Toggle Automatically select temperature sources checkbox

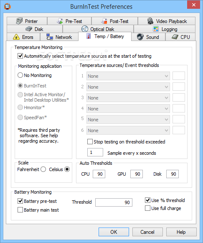[x=20, y=56]
